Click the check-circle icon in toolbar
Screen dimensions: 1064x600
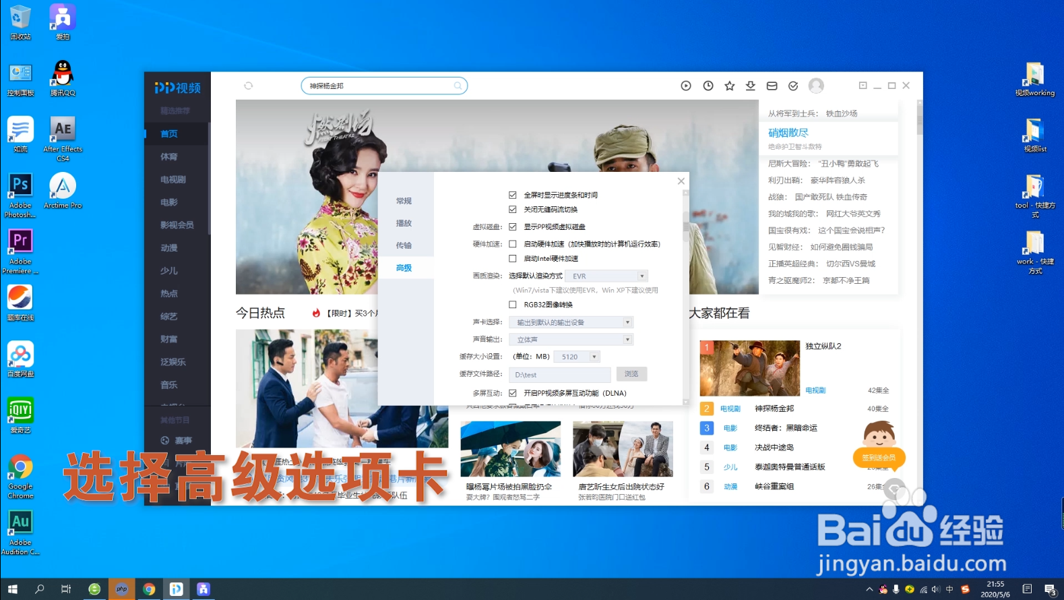tap(793, 86)
